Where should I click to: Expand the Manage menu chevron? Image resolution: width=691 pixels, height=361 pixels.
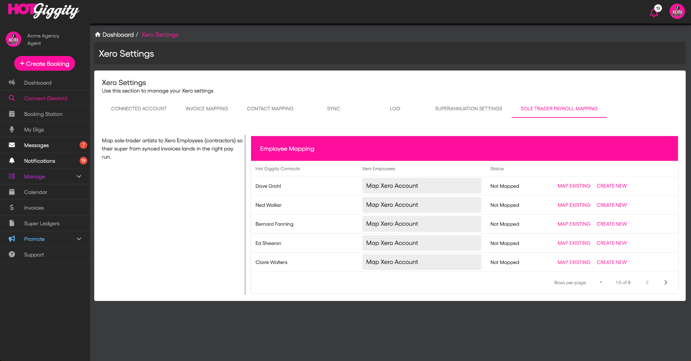click(79, 176)
